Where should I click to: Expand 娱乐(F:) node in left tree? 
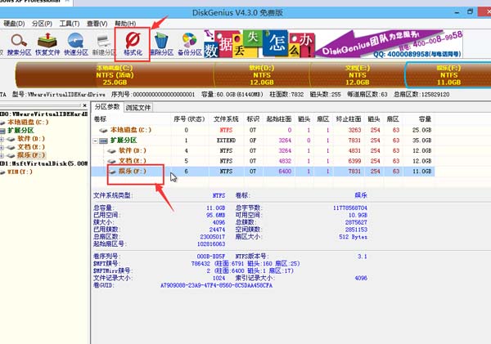pyautogui.click(x=2, y=155)
